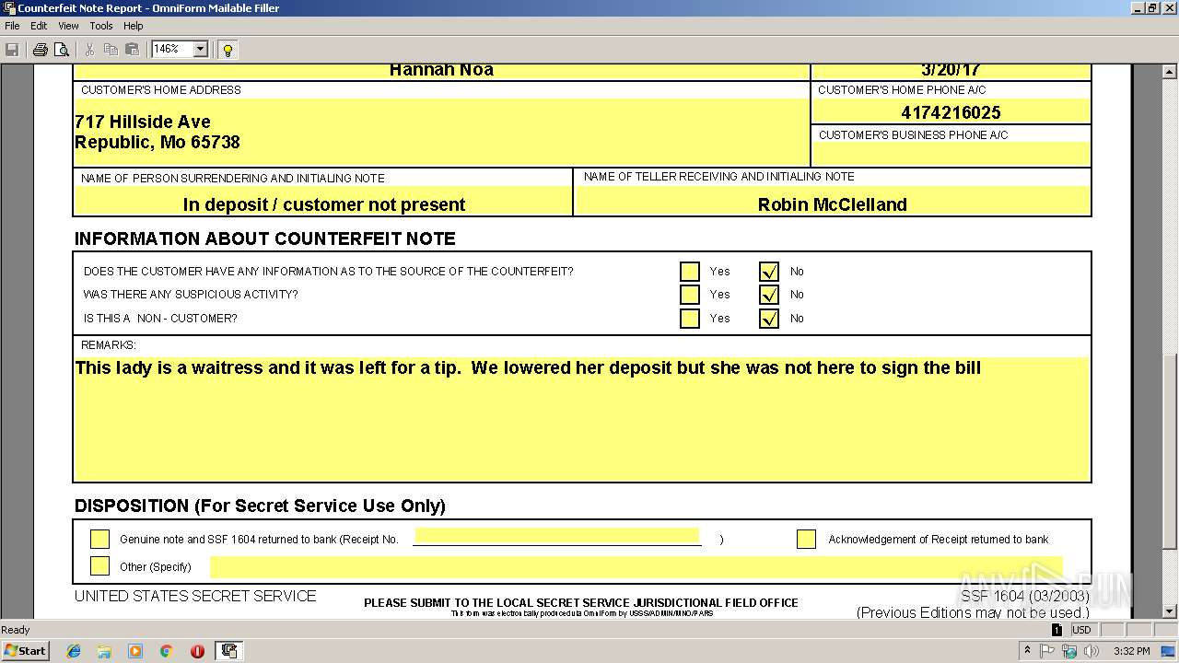Click the Hannah Noa name field
This screenshot has height=663, width=1179.
tap(441, 71)
